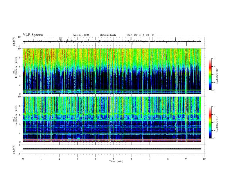230x178 pixels.
Task: Click the ch.1 spectrogram yellow-green upper band
Action: [x=112, y=57]
